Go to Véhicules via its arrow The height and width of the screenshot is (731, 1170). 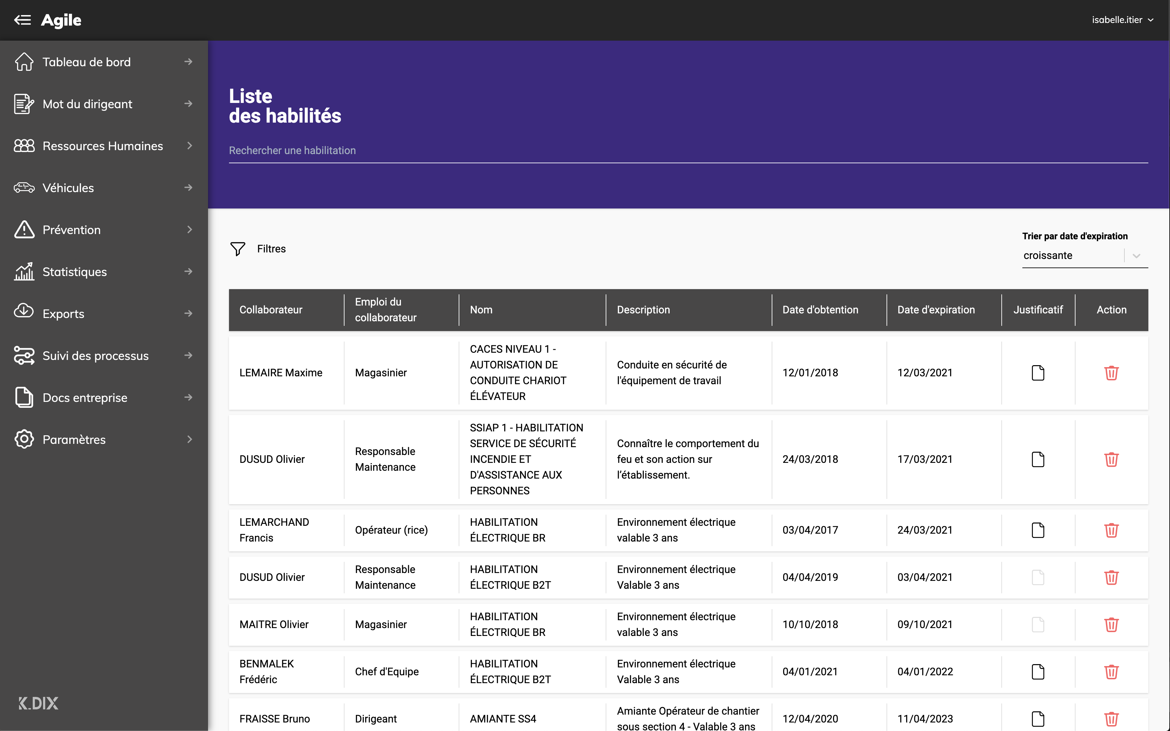(189, 188)
